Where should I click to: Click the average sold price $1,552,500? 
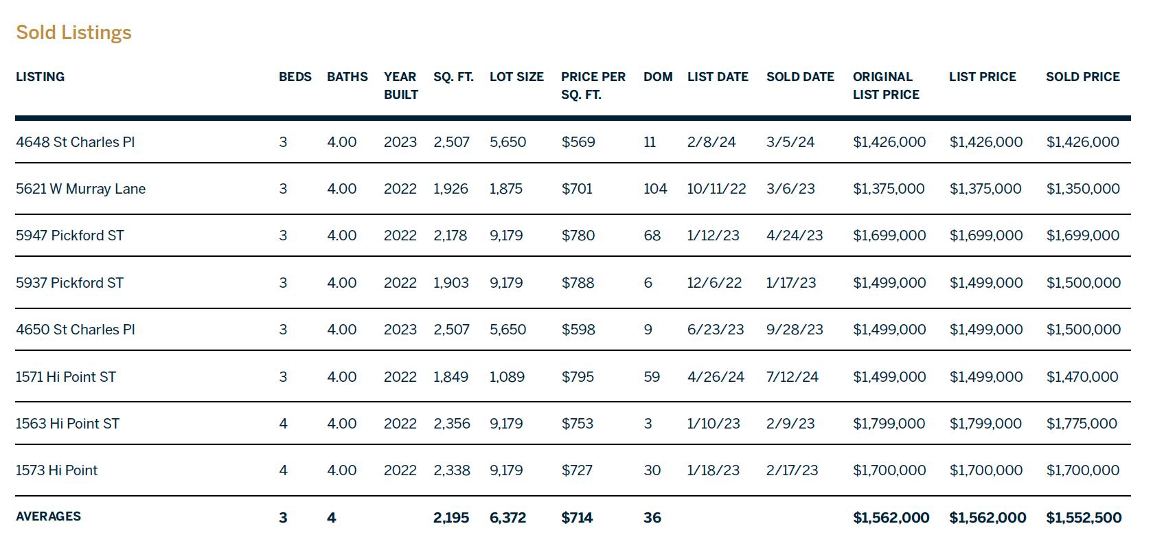point(1084,518)
